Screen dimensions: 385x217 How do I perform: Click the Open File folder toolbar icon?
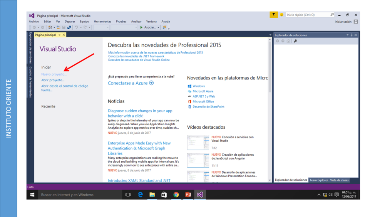(59, 27)
